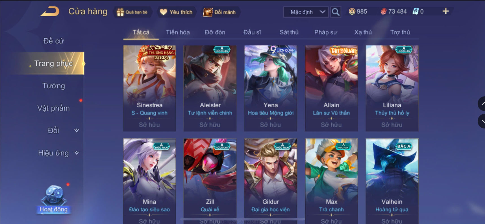Click the red ruby currency icon
485x224 pixels.
pyautogui.click(x=383, y=12)
